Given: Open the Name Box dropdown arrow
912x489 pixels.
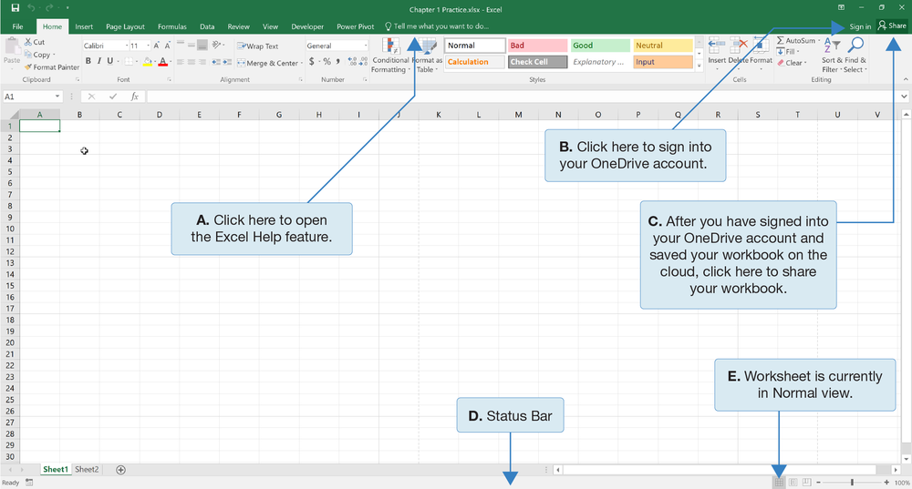Looking at the screenshot, I should point(57,97).
